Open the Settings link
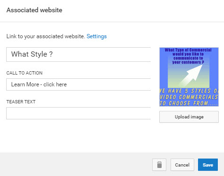Screen dimensions: 224x176 click(x=96, y=36)
